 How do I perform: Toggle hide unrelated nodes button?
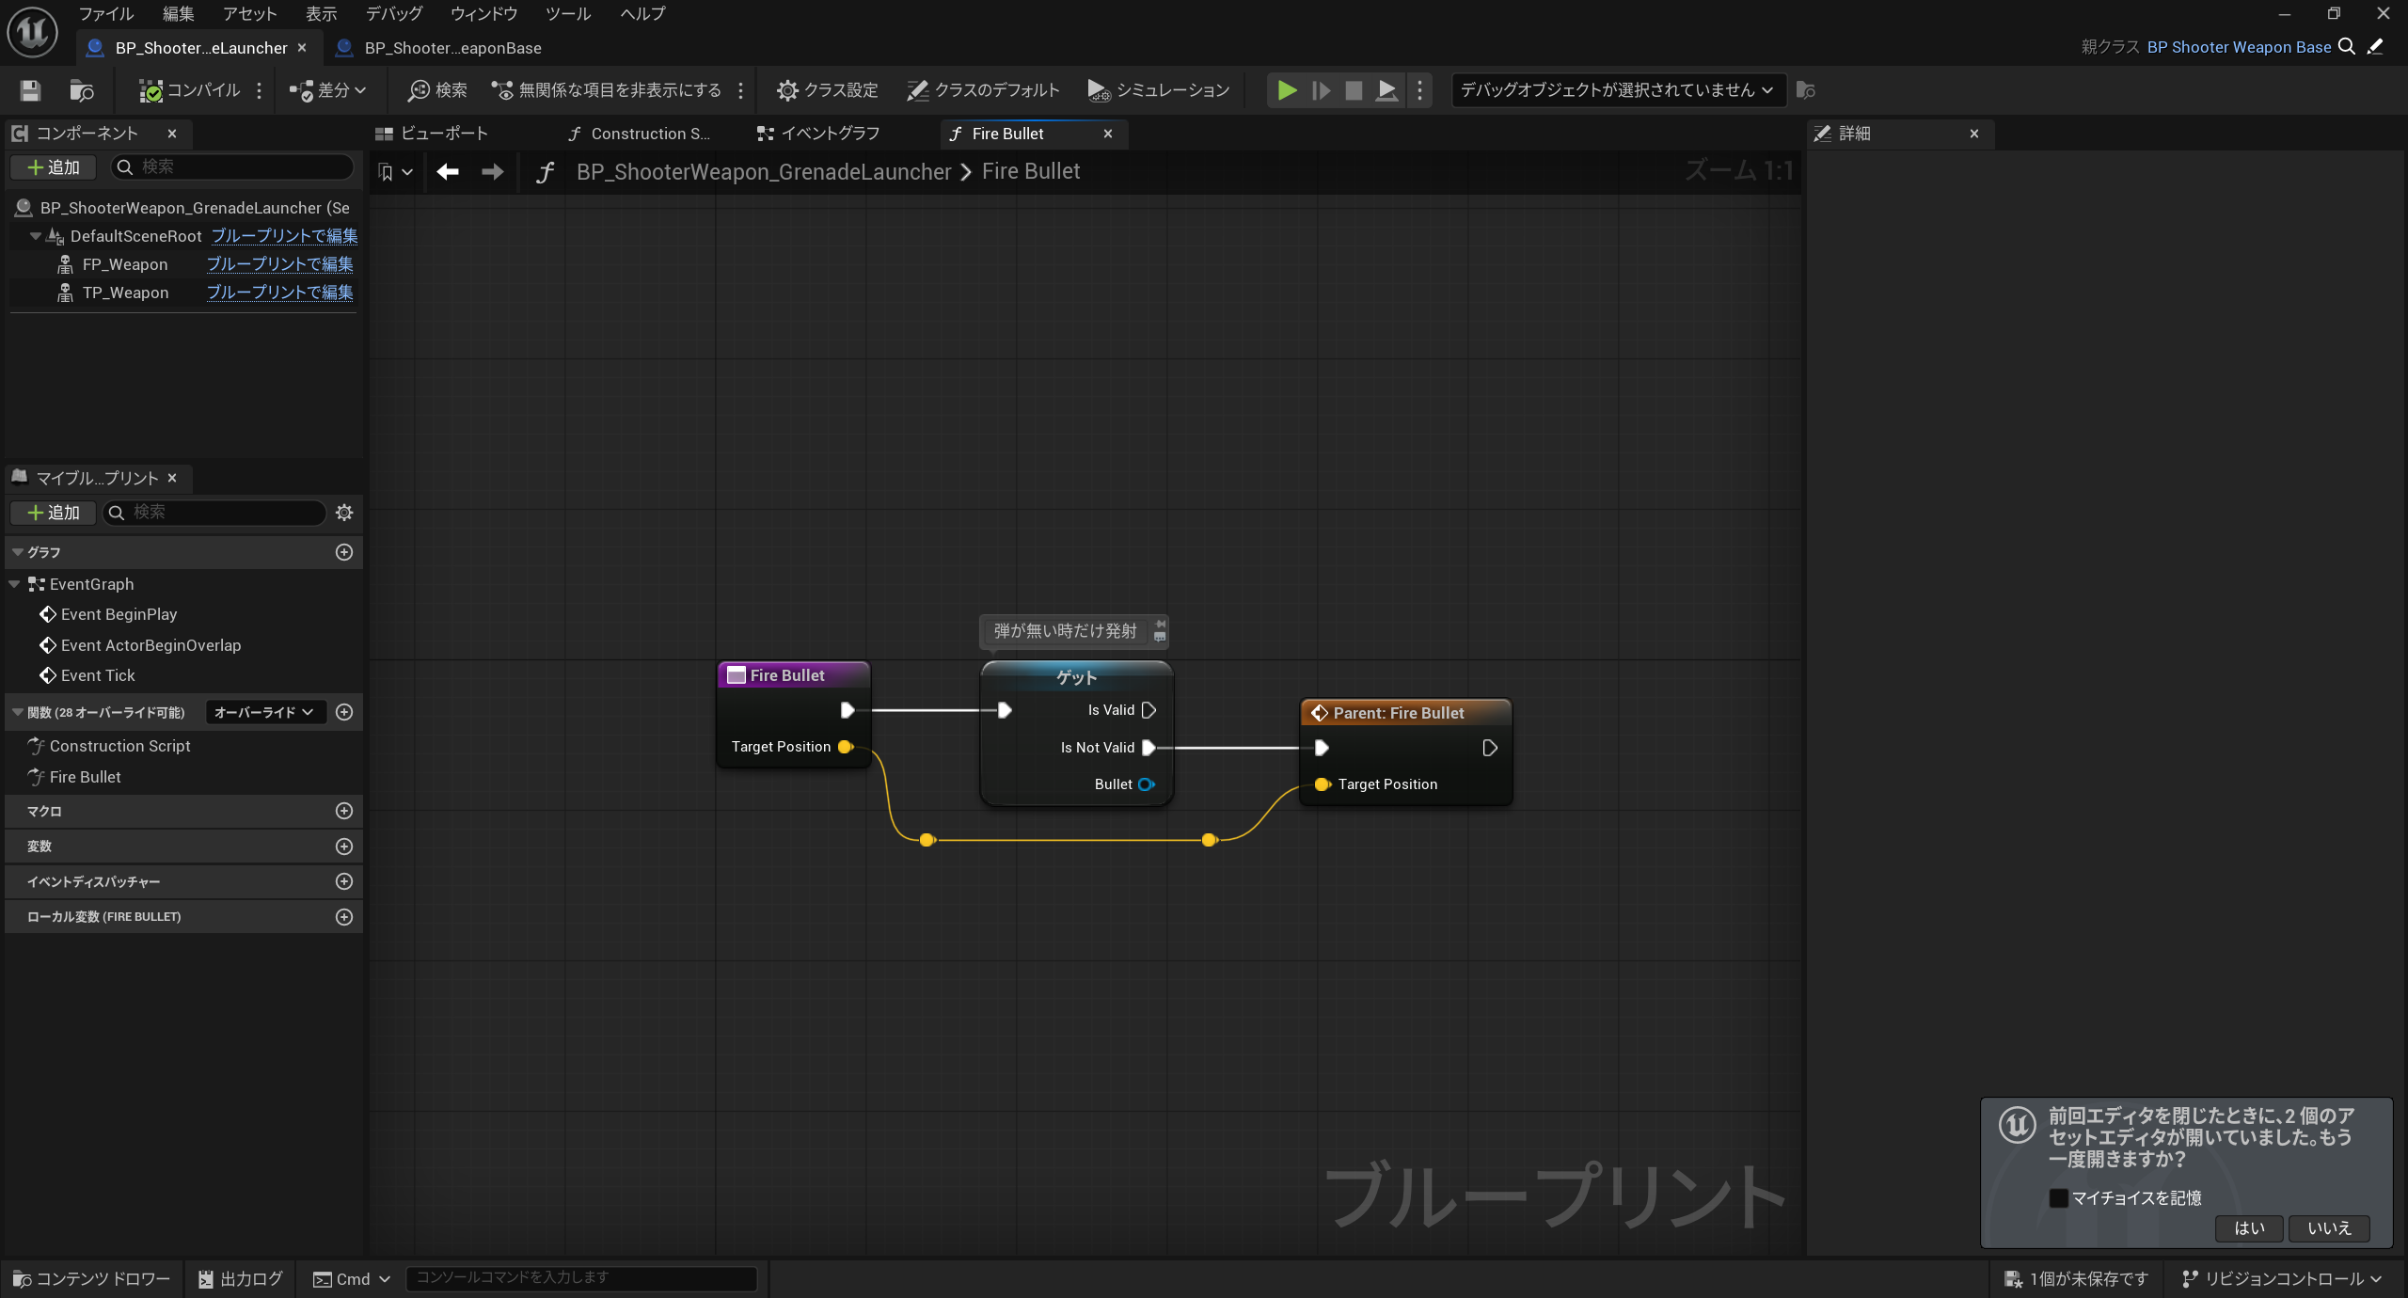click(x=607, y=90)
